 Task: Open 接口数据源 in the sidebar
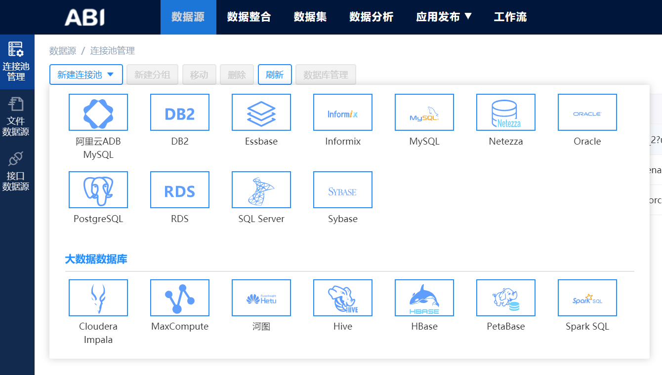[16, 172]
